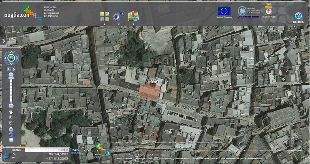Click the print map icon

(11, 129)
